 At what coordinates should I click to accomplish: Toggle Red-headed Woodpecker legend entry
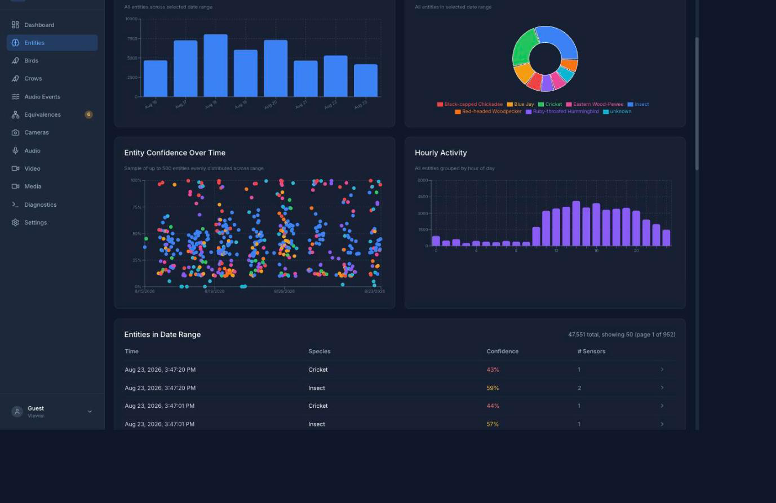(488, 112)
